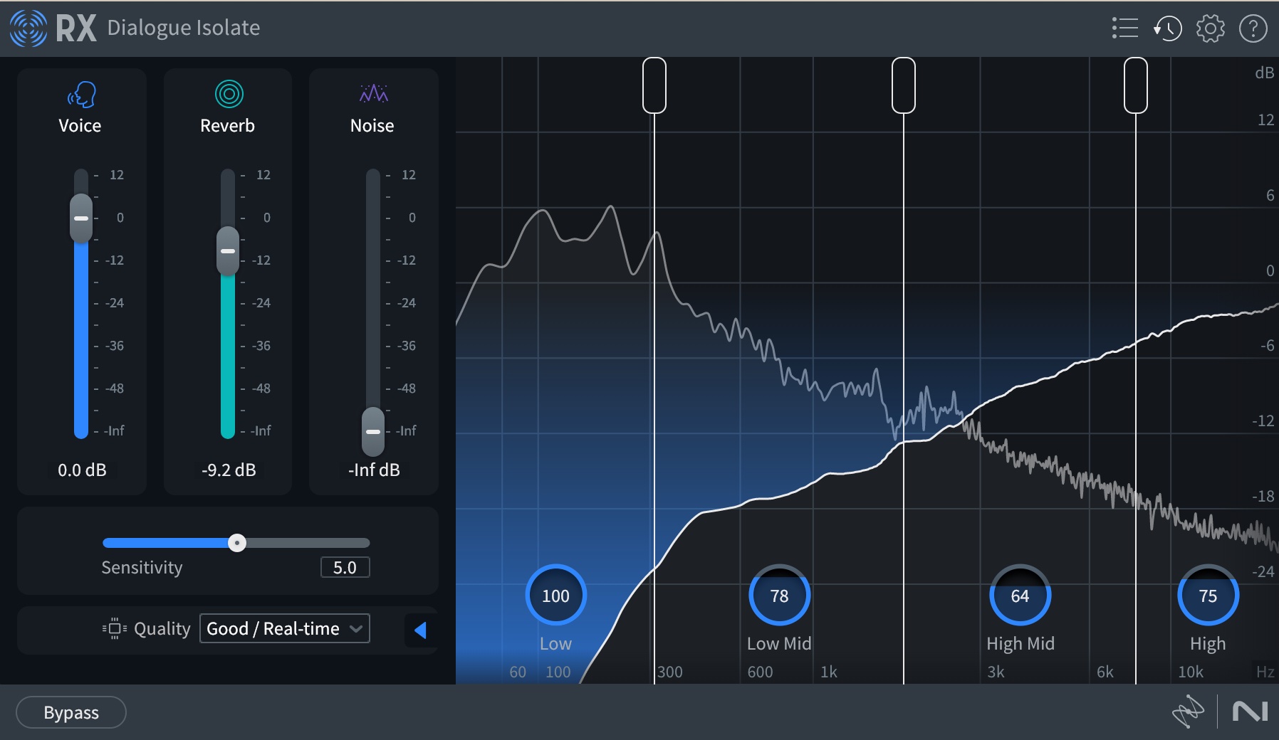
Task: Open the history icon
Action: coord(1168,28)
